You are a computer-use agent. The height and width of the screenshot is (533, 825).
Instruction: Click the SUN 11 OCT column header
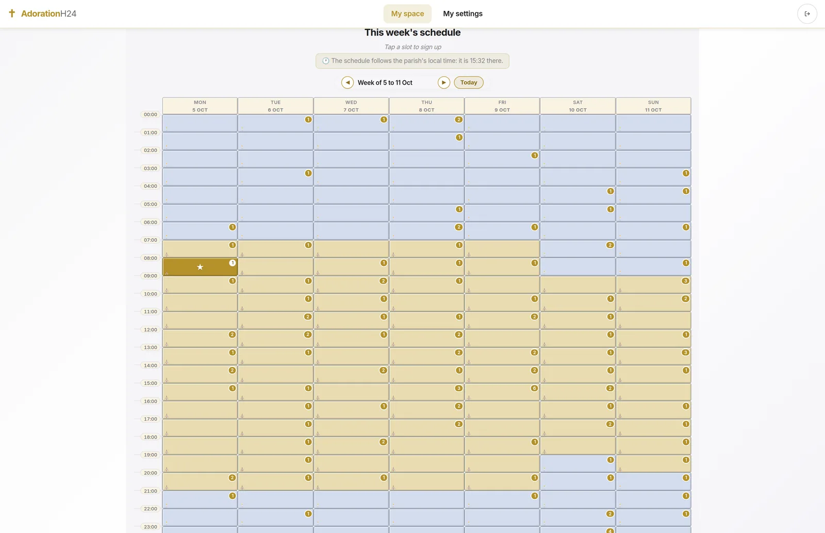click(653, 106)
